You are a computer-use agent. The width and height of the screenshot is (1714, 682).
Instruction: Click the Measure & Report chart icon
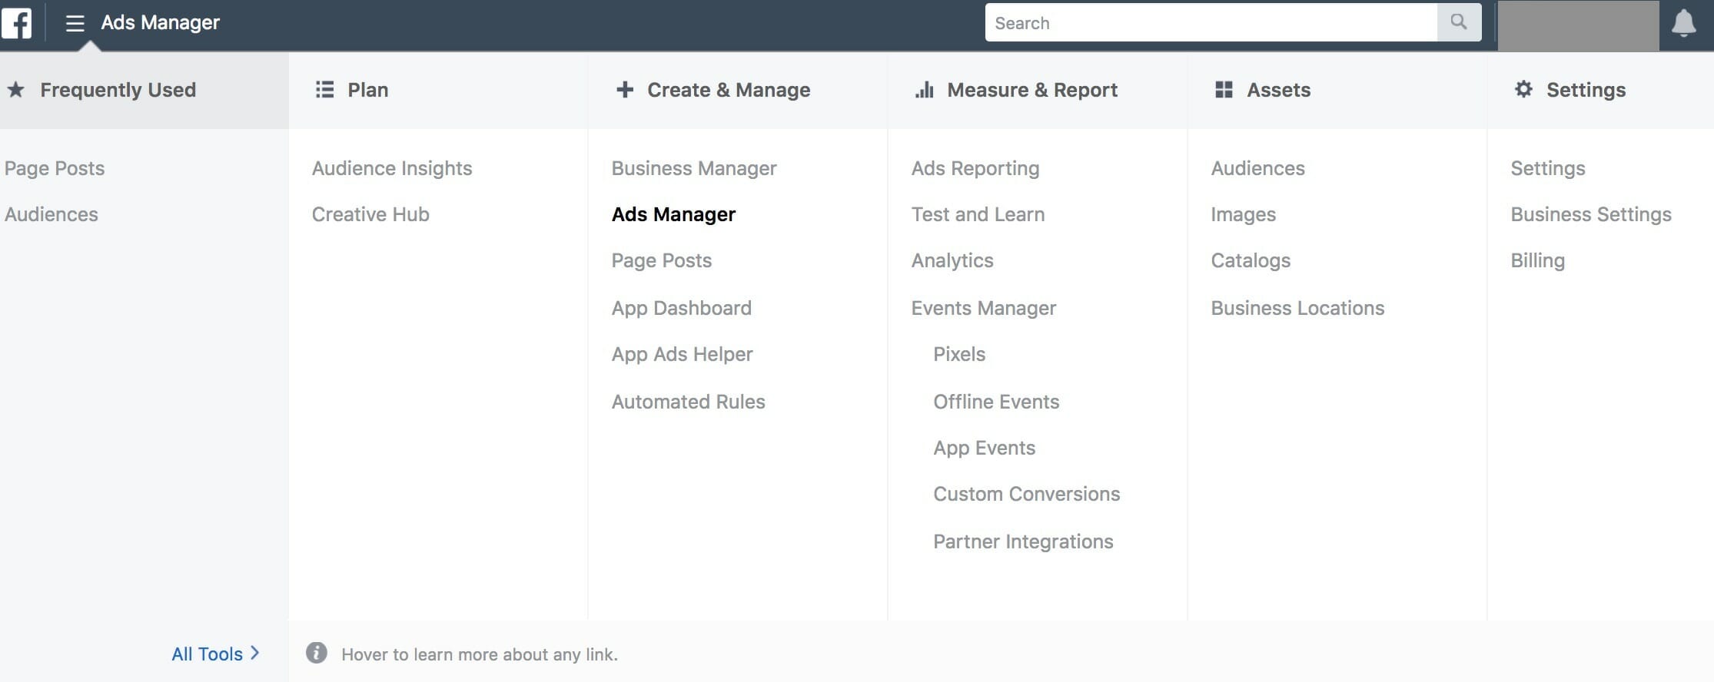pyautogui.click(x=925, y=90)
